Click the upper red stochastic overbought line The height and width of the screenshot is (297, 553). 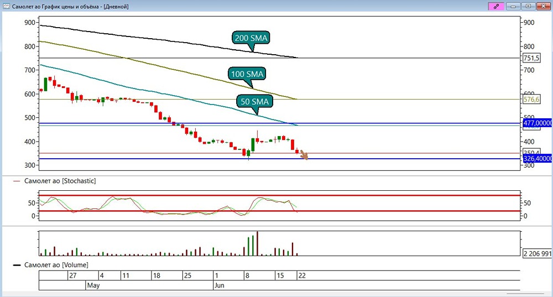[279, 195]
